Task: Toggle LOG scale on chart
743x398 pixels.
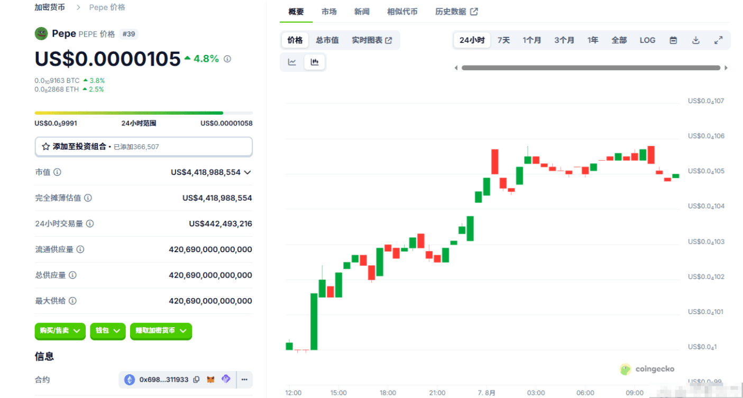Action: (x=647, y=40)
